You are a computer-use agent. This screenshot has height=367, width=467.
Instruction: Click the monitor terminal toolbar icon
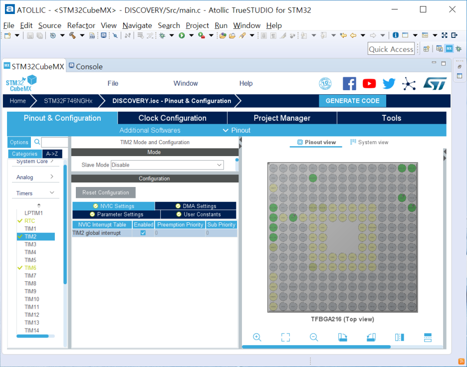click(x=104, y=35)
